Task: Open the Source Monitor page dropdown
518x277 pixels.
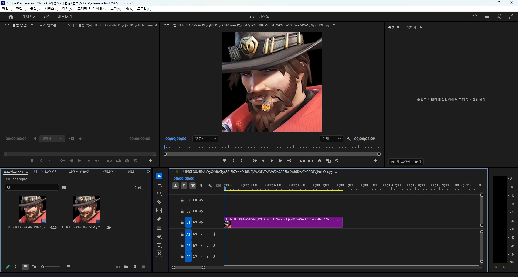Action: coord(52,139)
